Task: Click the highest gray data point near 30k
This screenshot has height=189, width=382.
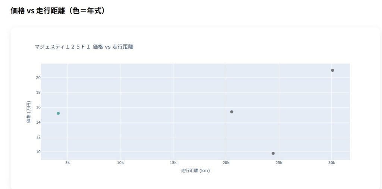Action: point(332,70)
